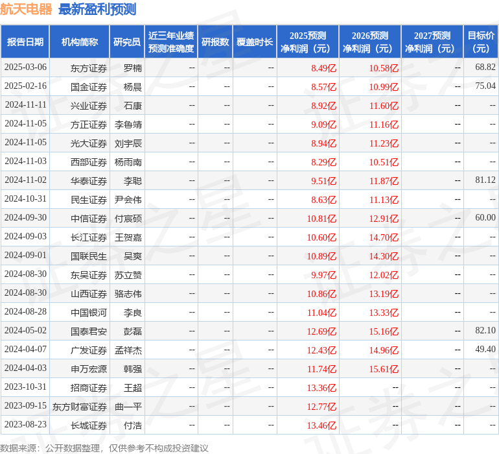Click the 12.69亿 profit forecast value

[321, 331]
